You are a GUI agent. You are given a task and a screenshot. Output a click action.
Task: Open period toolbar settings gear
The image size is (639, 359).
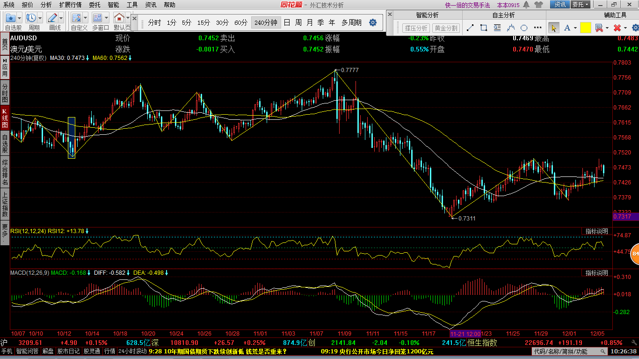tap(373, 22)
